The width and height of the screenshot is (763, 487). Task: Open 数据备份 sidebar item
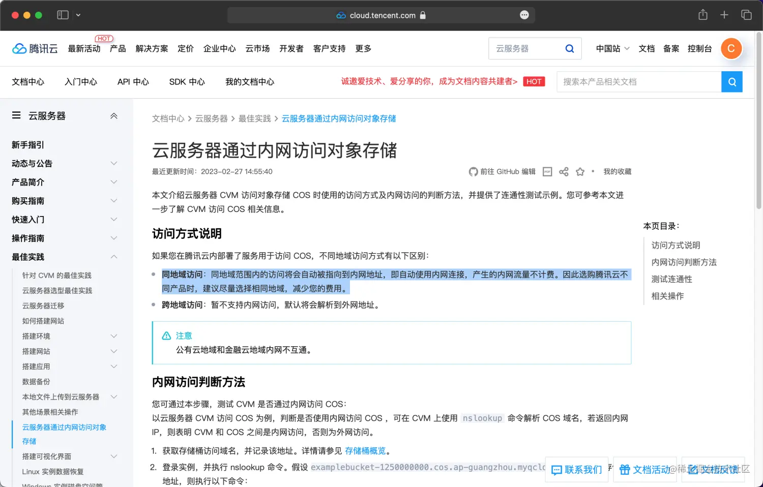(x=36, y=382)
